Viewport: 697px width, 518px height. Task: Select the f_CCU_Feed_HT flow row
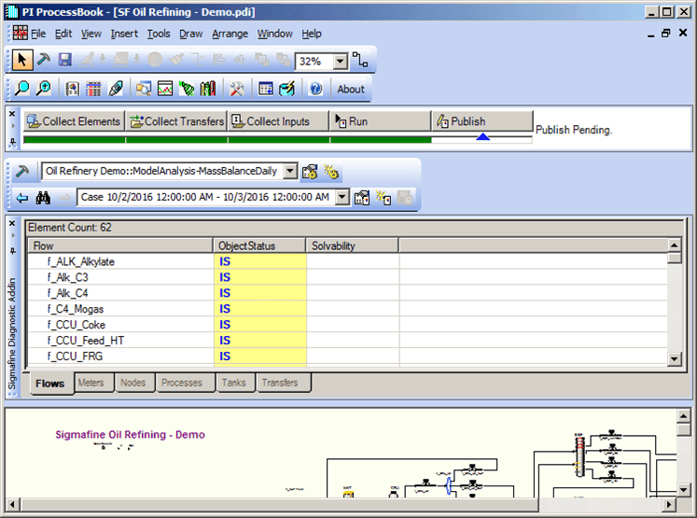click(348, 341)
